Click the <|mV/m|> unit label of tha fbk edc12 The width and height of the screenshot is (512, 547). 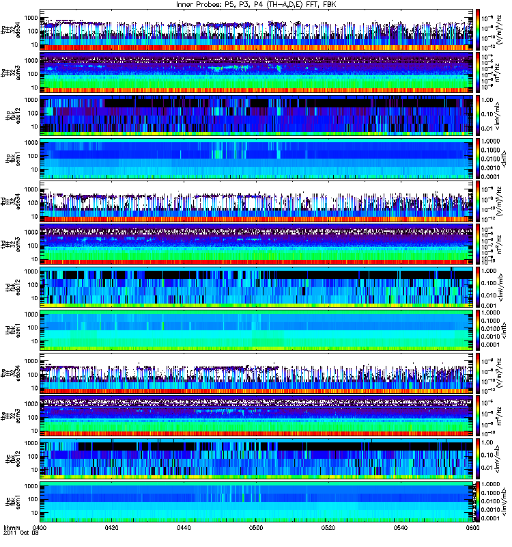pyautogui.click(x=498, y=116)
